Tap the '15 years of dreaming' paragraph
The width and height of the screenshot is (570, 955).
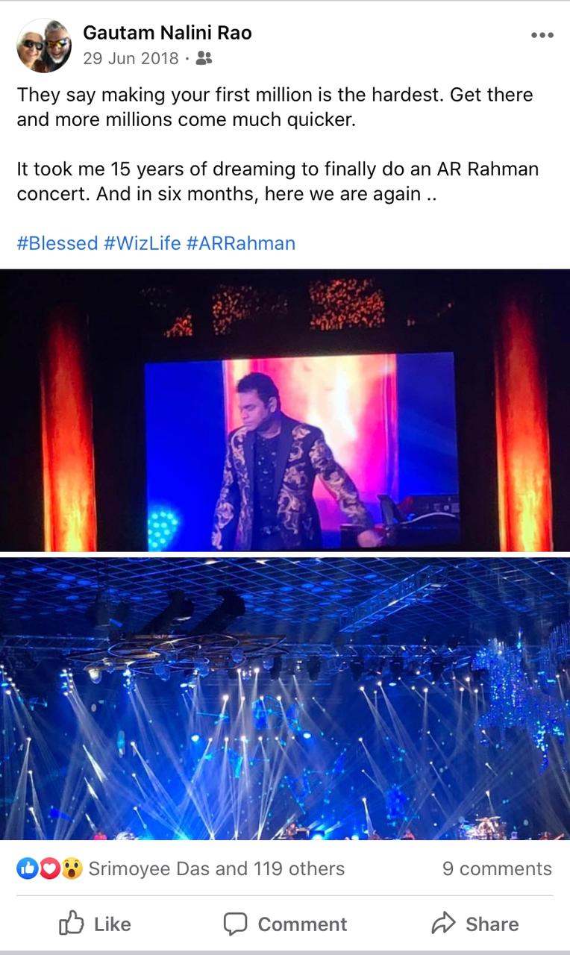pyautogui.click(x=278, y=182)
